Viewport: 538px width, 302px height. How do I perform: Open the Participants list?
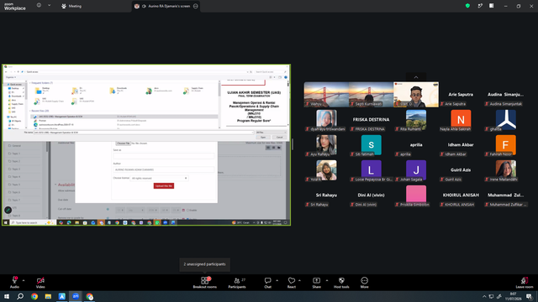click(x=237, y=283)
